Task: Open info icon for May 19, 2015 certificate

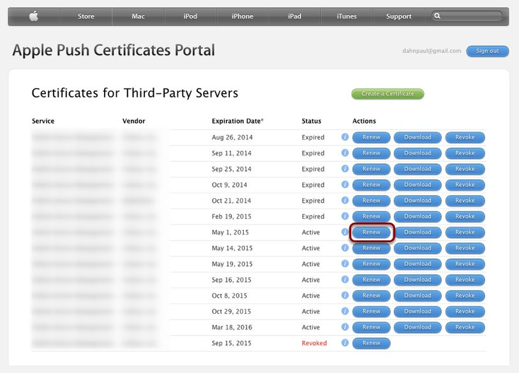Action: [x=345, y=264]
